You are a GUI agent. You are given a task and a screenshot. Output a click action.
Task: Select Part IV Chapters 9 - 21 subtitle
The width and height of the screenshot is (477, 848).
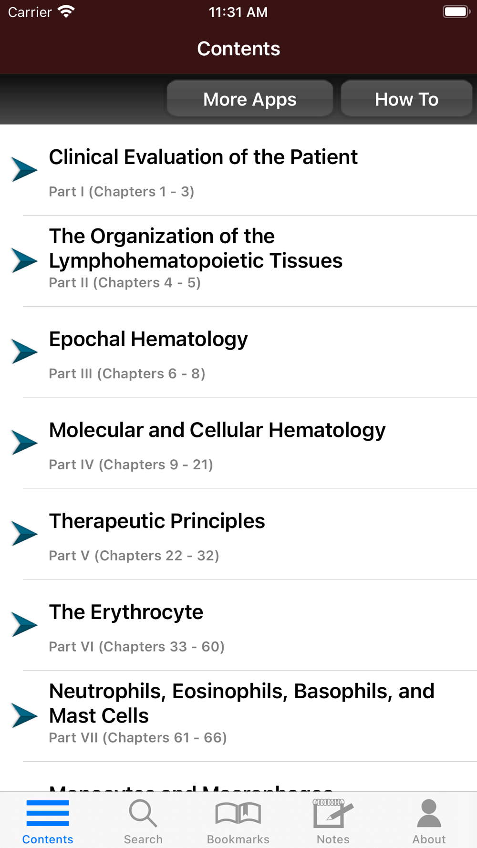[131, 465]
